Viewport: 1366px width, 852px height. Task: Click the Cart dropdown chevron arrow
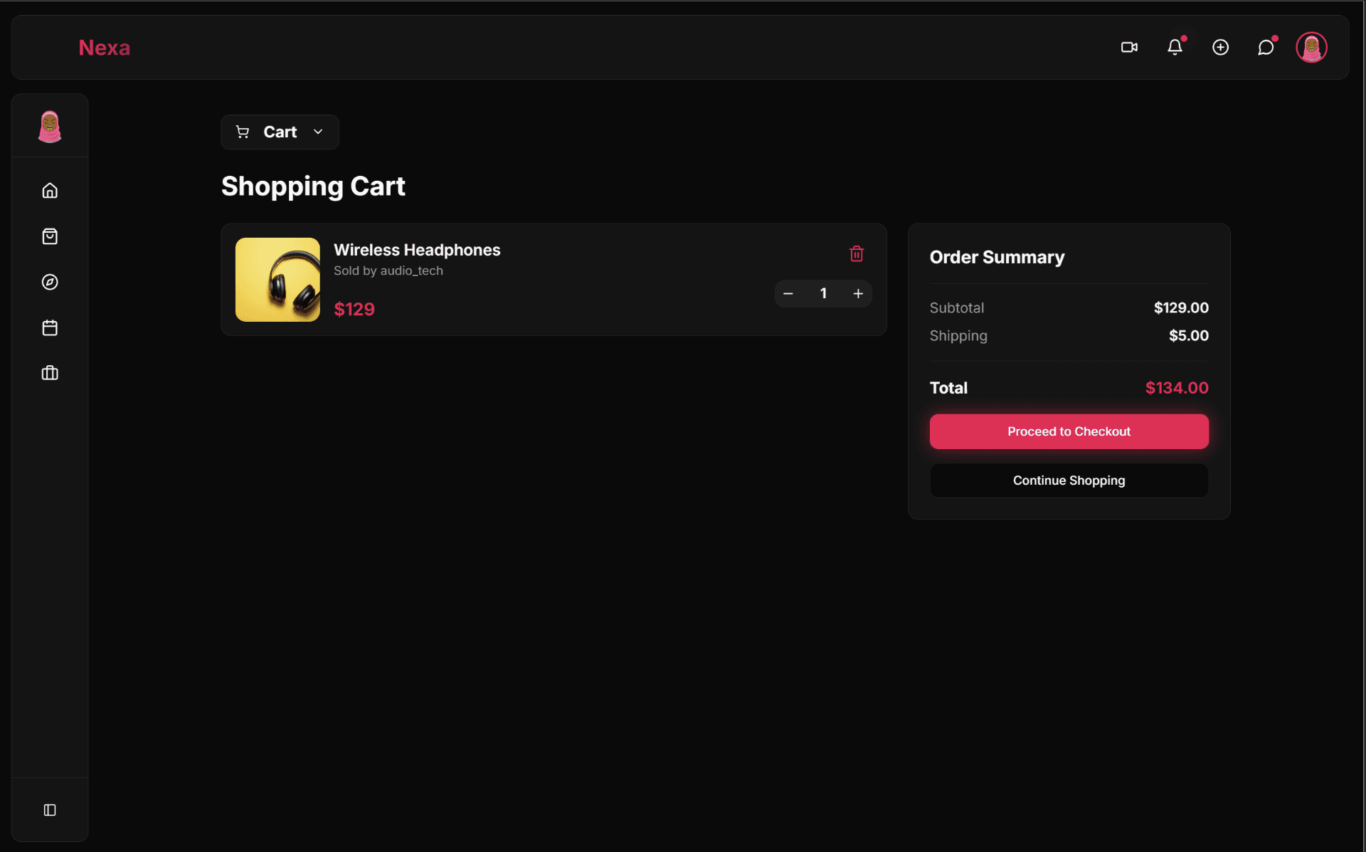pos(318,132)
